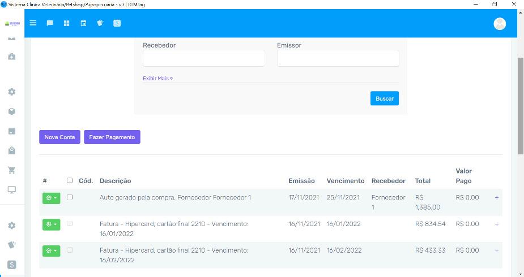This screenshot has width=524, height=277.
Task: Click the 16/01/2022 Vencimento column cell
Action: [343, 224]
